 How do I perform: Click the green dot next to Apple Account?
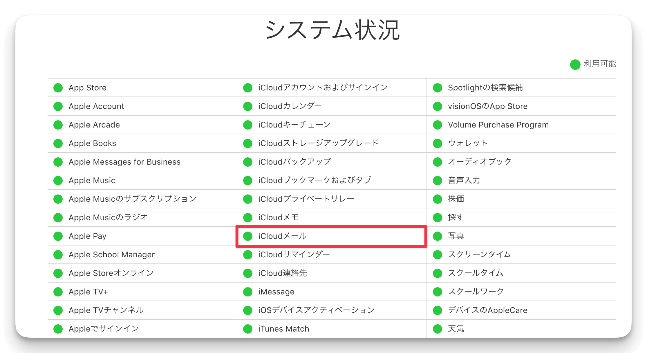[58, 106]
